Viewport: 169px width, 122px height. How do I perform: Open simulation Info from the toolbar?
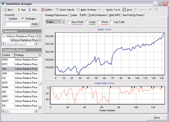pos(29,10)
